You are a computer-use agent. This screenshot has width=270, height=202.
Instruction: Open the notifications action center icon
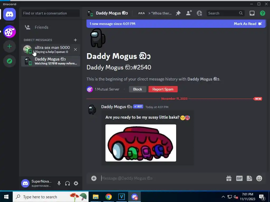coord(262,197)
